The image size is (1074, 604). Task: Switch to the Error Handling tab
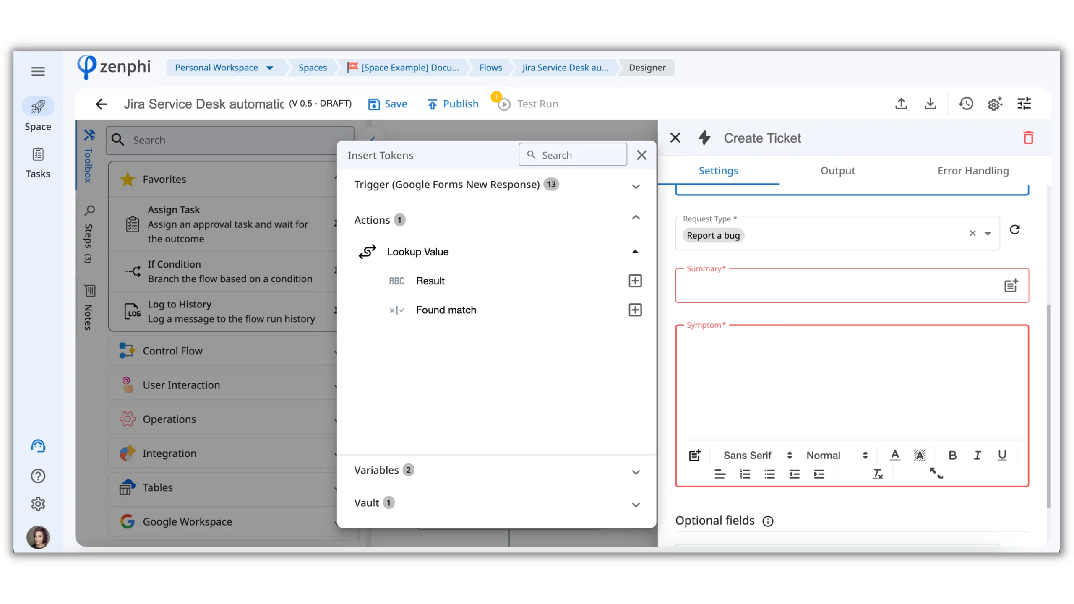[973, 171]
